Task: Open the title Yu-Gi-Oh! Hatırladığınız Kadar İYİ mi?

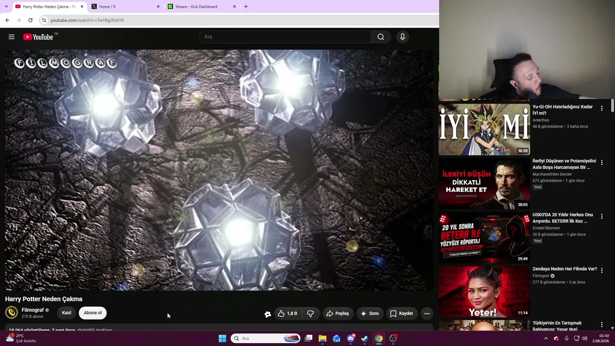Action: pyautogui.click(x=563, y=110)
